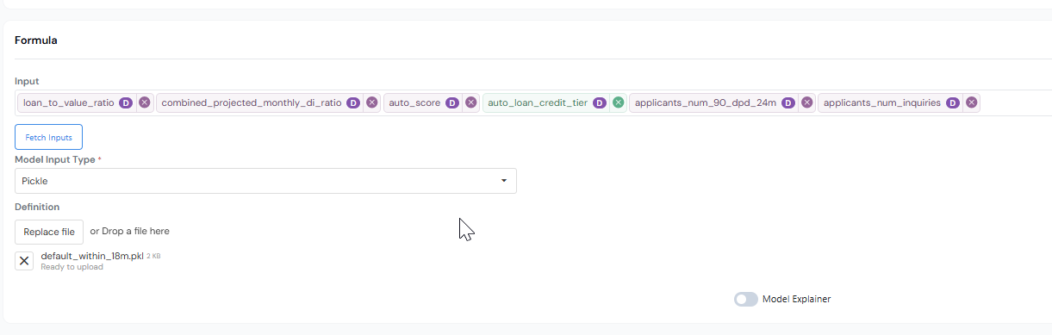The height and width of the screenshot is (335, 1052).
Task: Click the Definition label
Action: pos(37,207)
